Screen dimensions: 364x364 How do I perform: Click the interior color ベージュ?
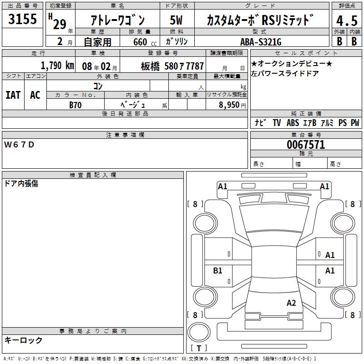tap(133, 105)
